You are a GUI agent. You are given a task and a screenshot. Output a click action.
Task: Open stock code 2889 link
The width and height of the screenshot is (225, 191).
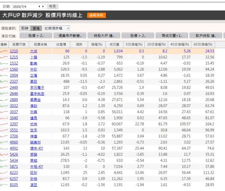14,100
